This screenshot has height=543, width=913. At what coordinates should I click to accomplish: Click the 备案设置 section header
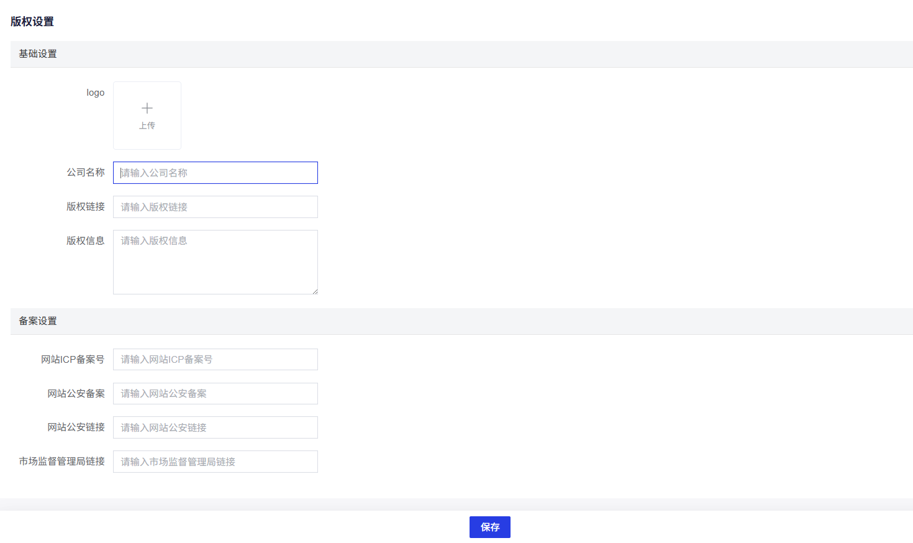38,321
